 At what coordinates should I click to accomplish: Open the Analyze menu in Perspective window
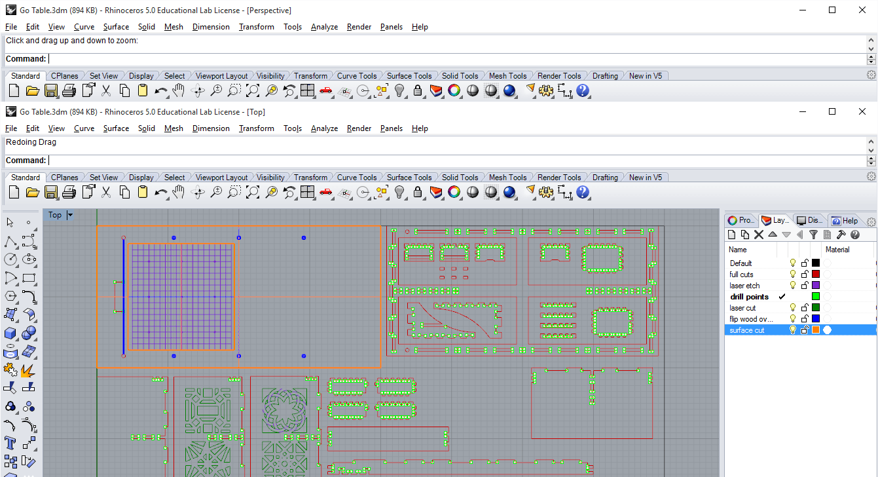[324, 27]
